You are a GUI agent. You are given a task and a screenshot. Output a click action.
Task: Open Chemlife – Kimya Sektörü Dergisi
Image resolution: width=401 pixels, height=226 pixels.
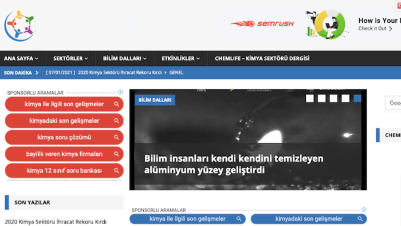click(262, 59)
